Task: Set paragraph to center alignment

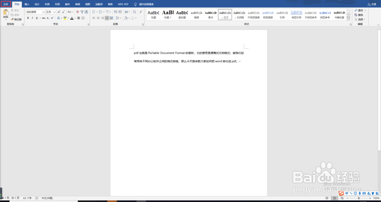Action: point(98,18)
